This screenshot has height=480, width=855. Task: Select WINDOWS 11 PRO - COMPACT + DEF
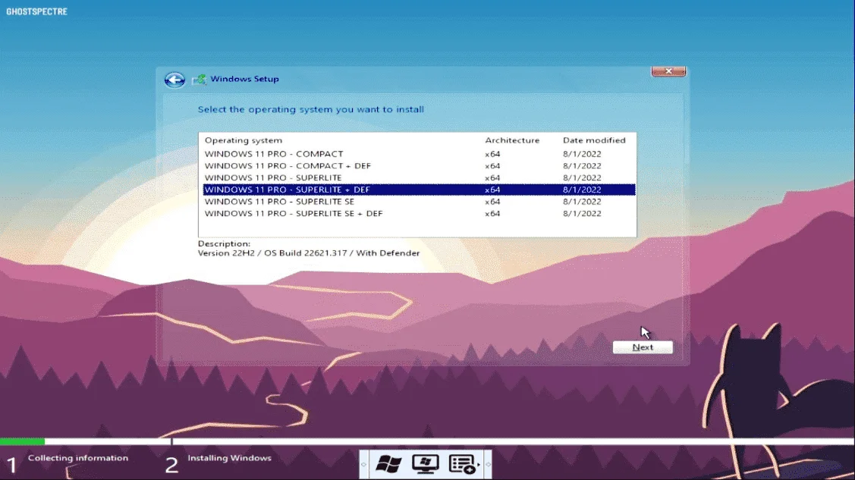click(419, 166)
